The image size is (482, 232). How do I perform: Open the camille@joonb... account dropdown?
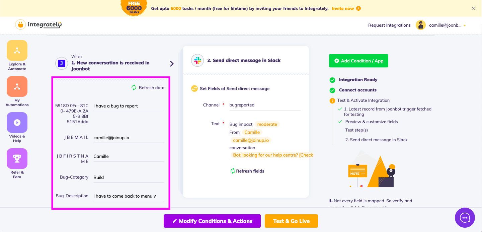[x=441, y=25]
